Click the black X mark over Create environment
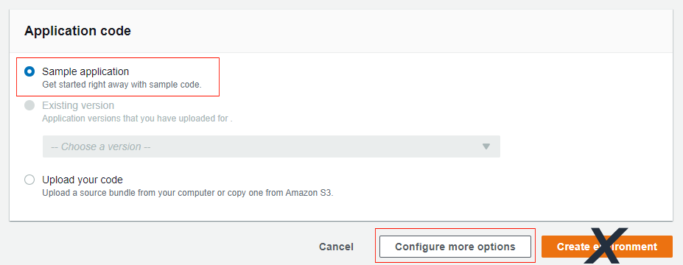Image resolution: width=683 pixels, height=265 pixels. [606, 246]
